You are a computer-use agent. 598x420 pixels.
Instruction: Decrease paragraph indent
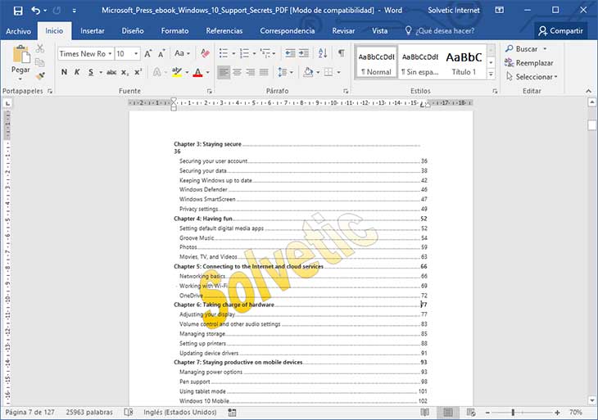(x=290, y=53)
